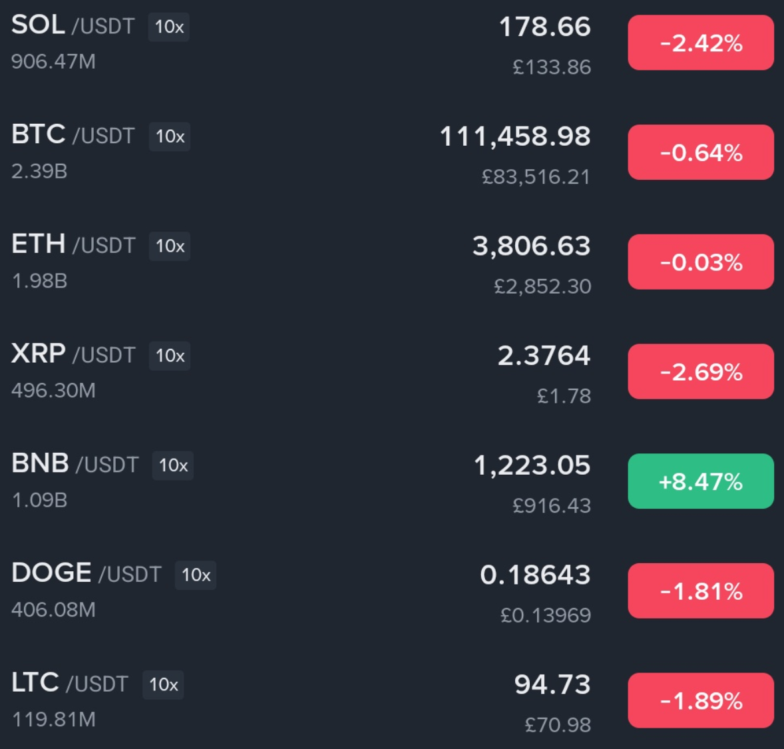
Task: Select the 10x leverage badge for SOL
Action: click(169, 27)
